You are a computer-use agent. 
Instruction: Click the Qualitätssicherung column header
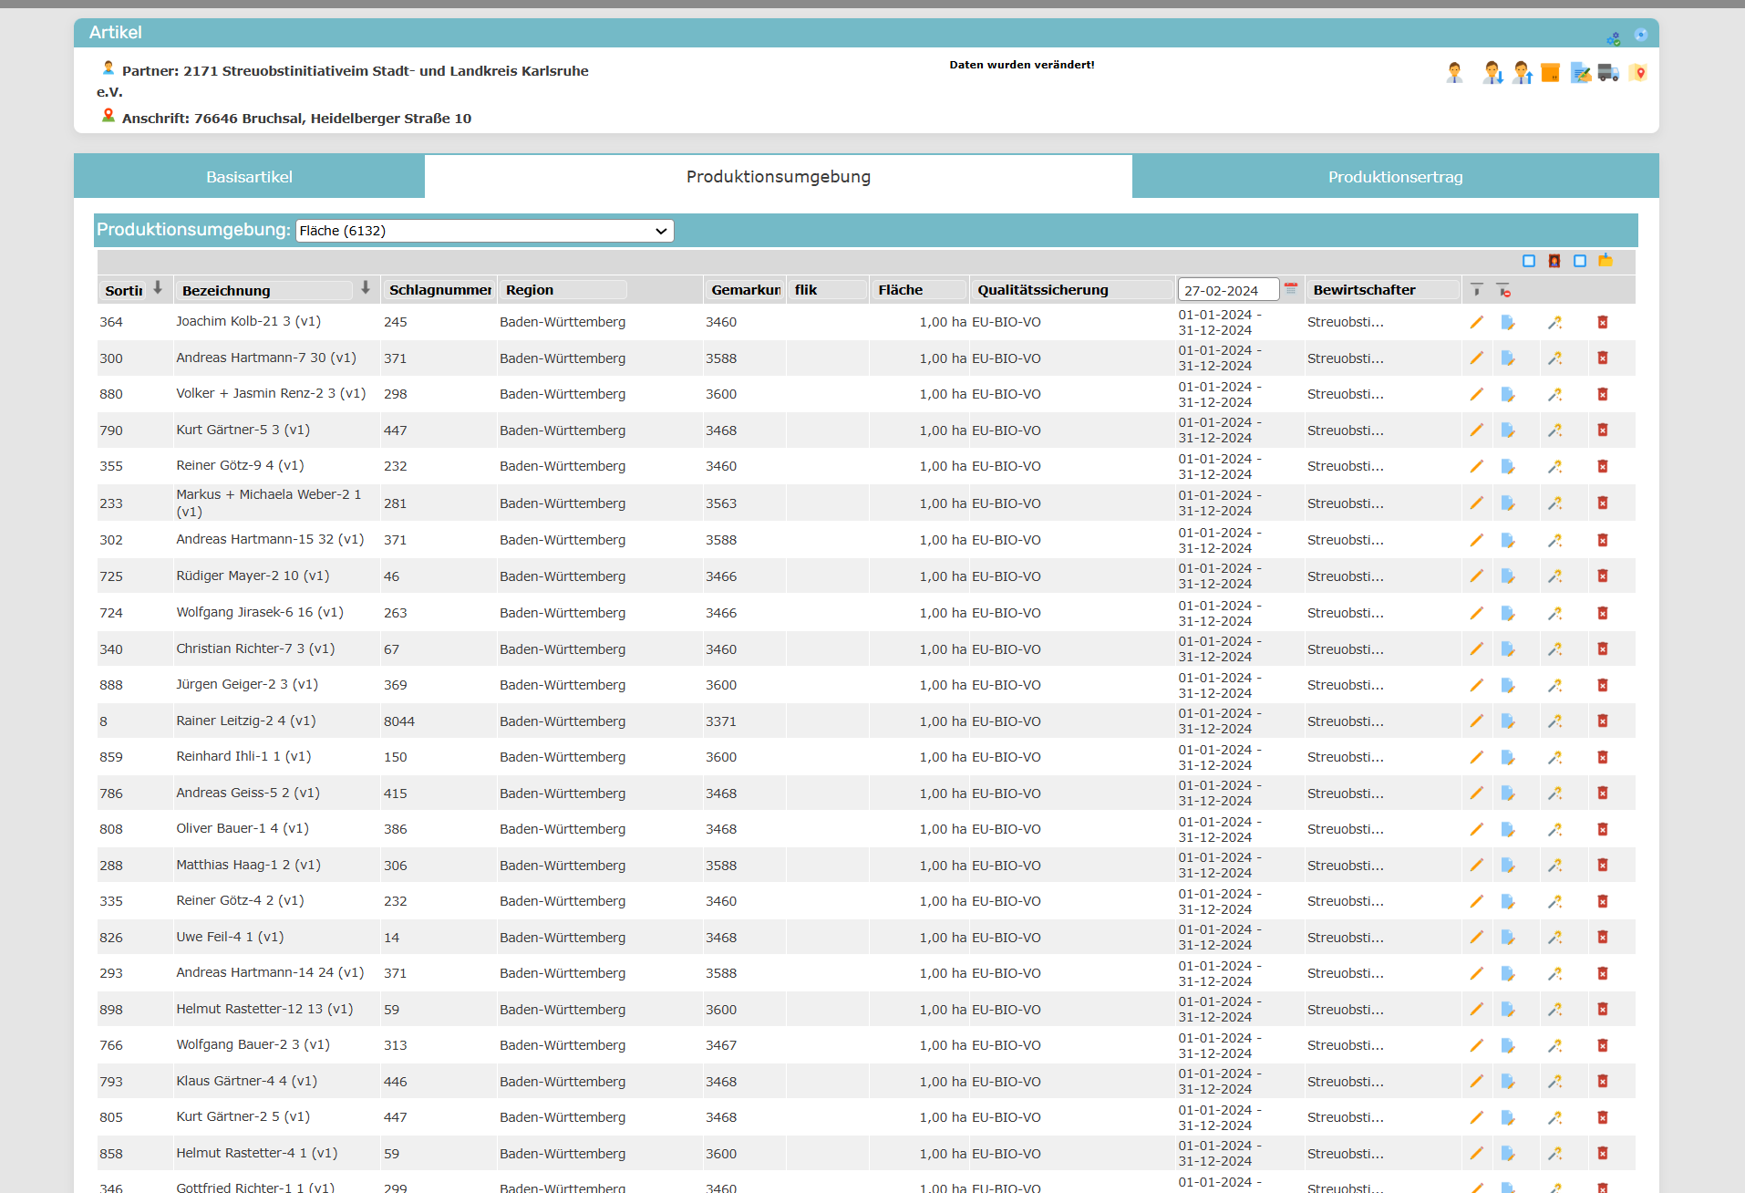click(x=1043, y=290)
